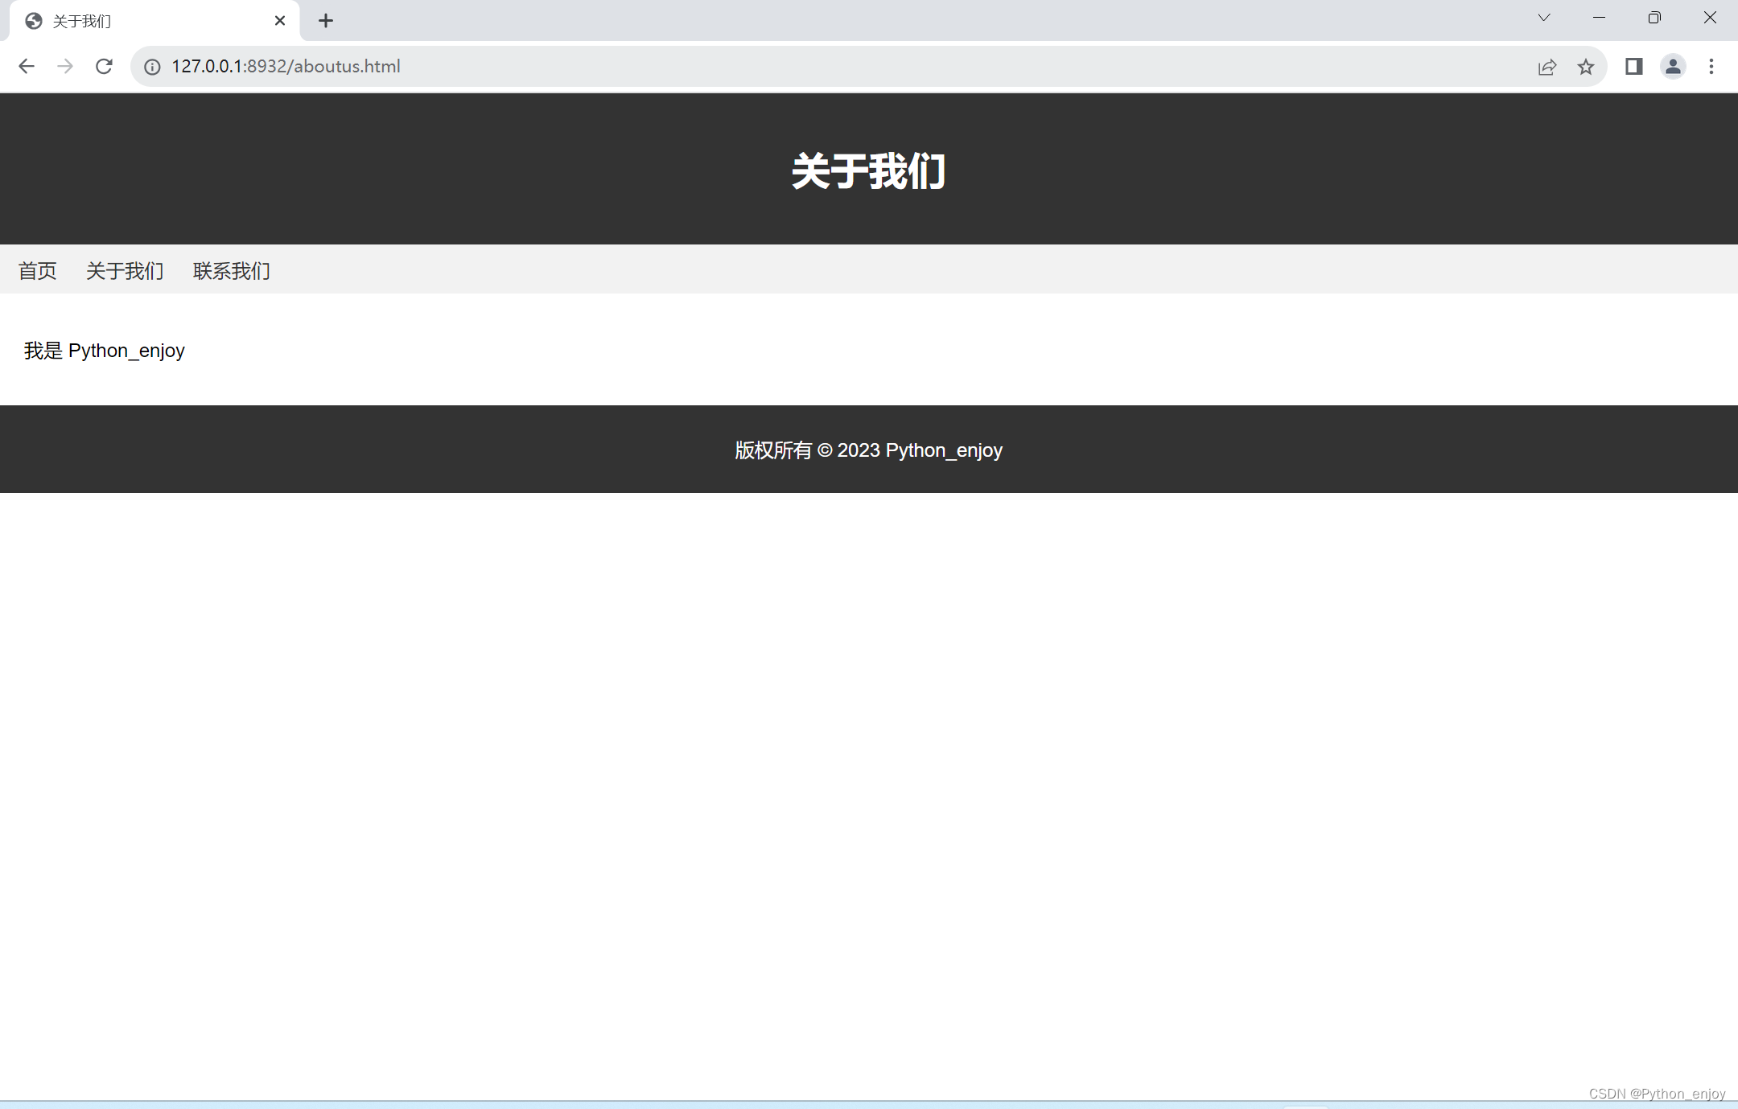Click the 关于我们 page heading
The height and width of the screenshot is (1109, 1738).
(x=868, y=171)
